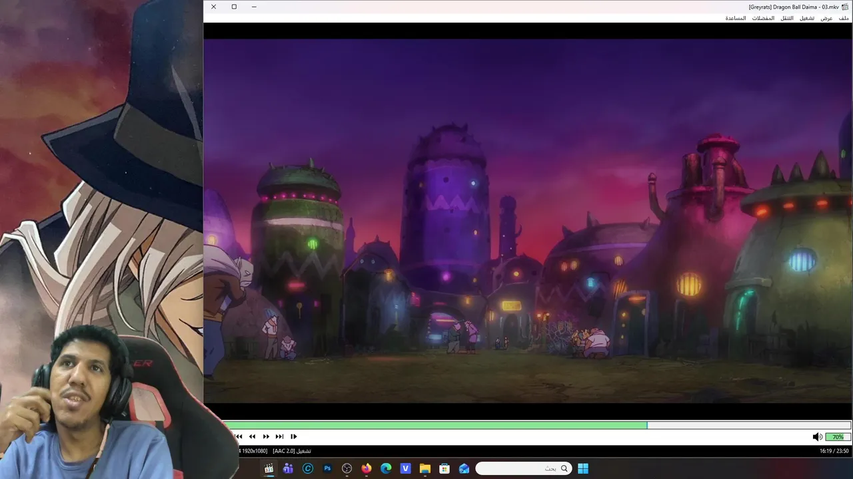Open the تشغيل (Play) menu
The image size is (853, 479).
[807, 18]
